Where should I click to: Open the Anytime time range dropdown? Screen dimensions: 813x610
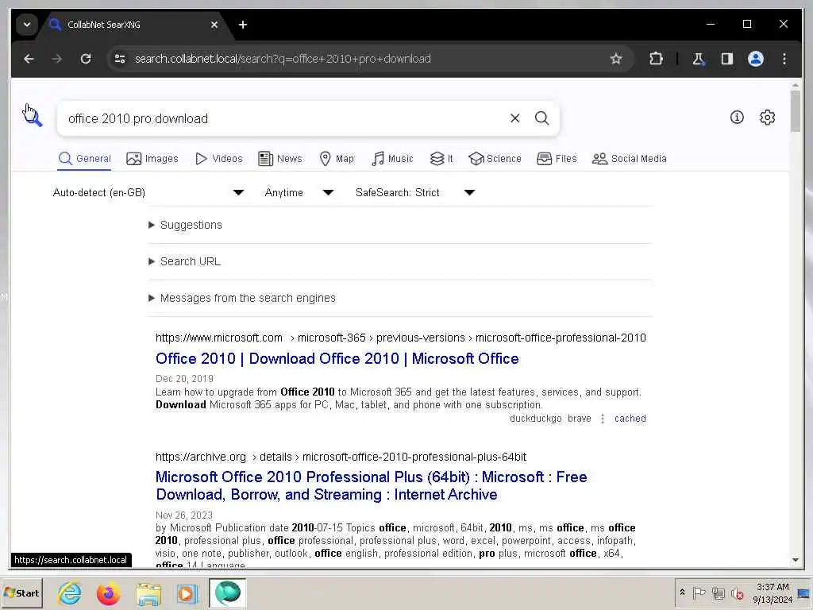point(299,192)
